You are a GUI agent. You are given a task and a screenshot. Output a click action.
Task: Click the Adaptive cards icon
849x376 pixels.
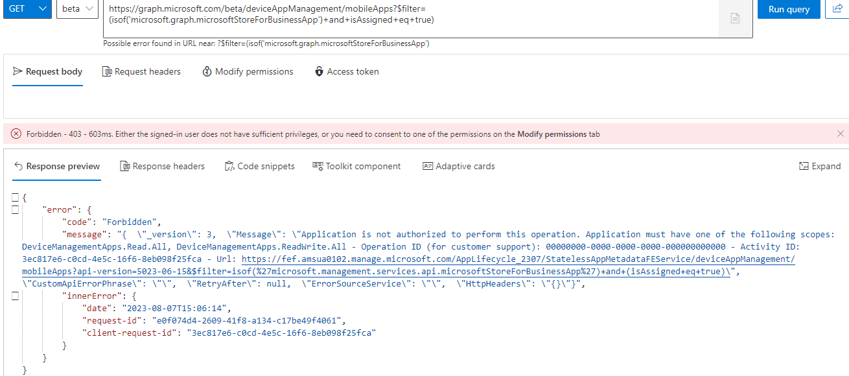428,166
